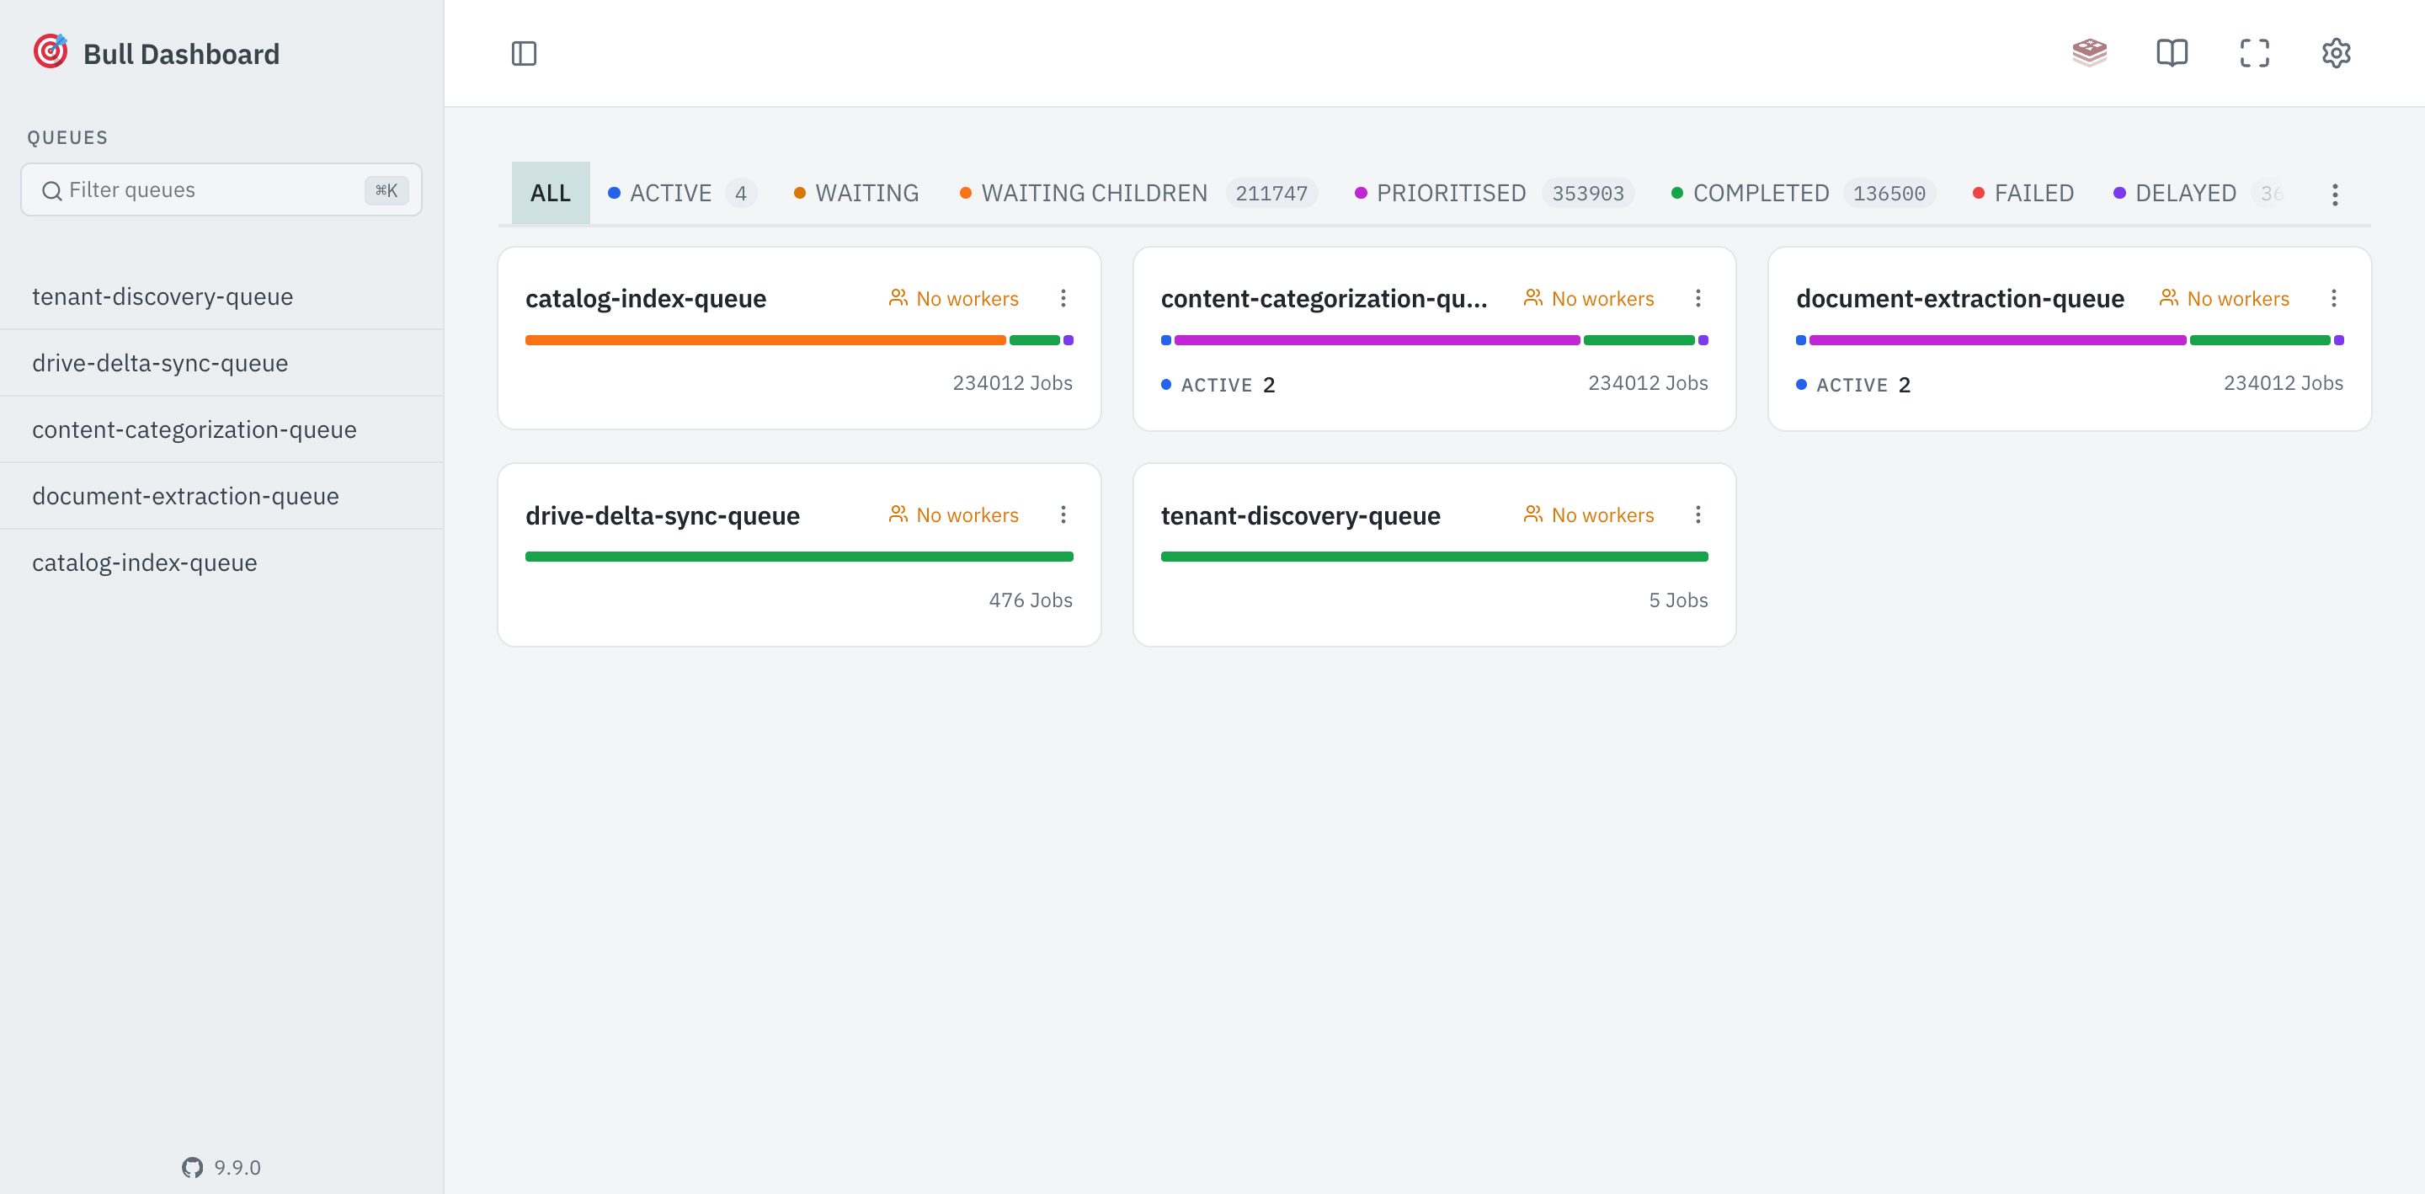Click the 234012 Jobs text on catalog-index-queue card

[1012, 383]
